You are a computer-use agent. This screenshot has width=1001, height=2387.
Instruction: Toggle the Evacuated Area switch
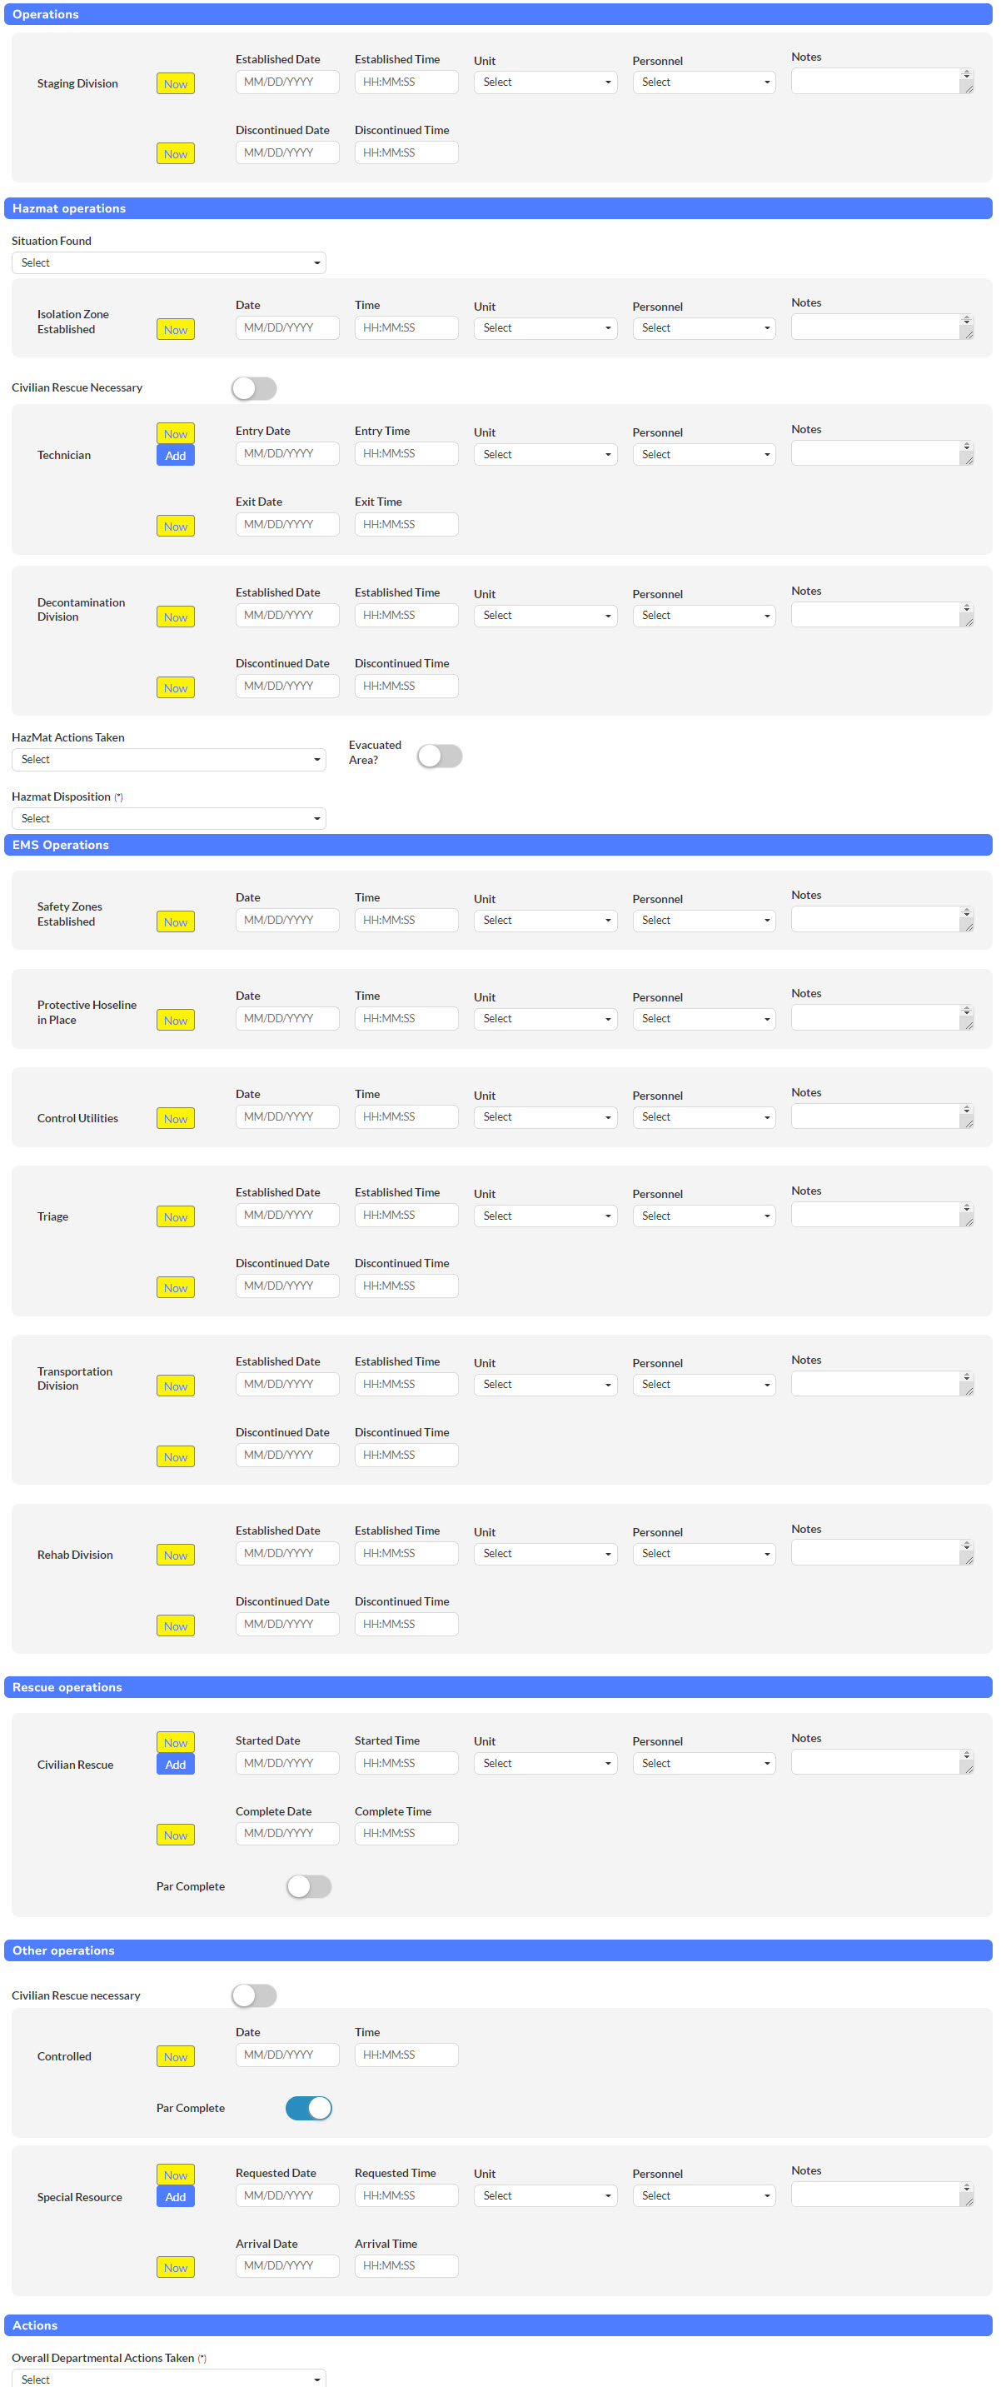[x=439, y=757]
